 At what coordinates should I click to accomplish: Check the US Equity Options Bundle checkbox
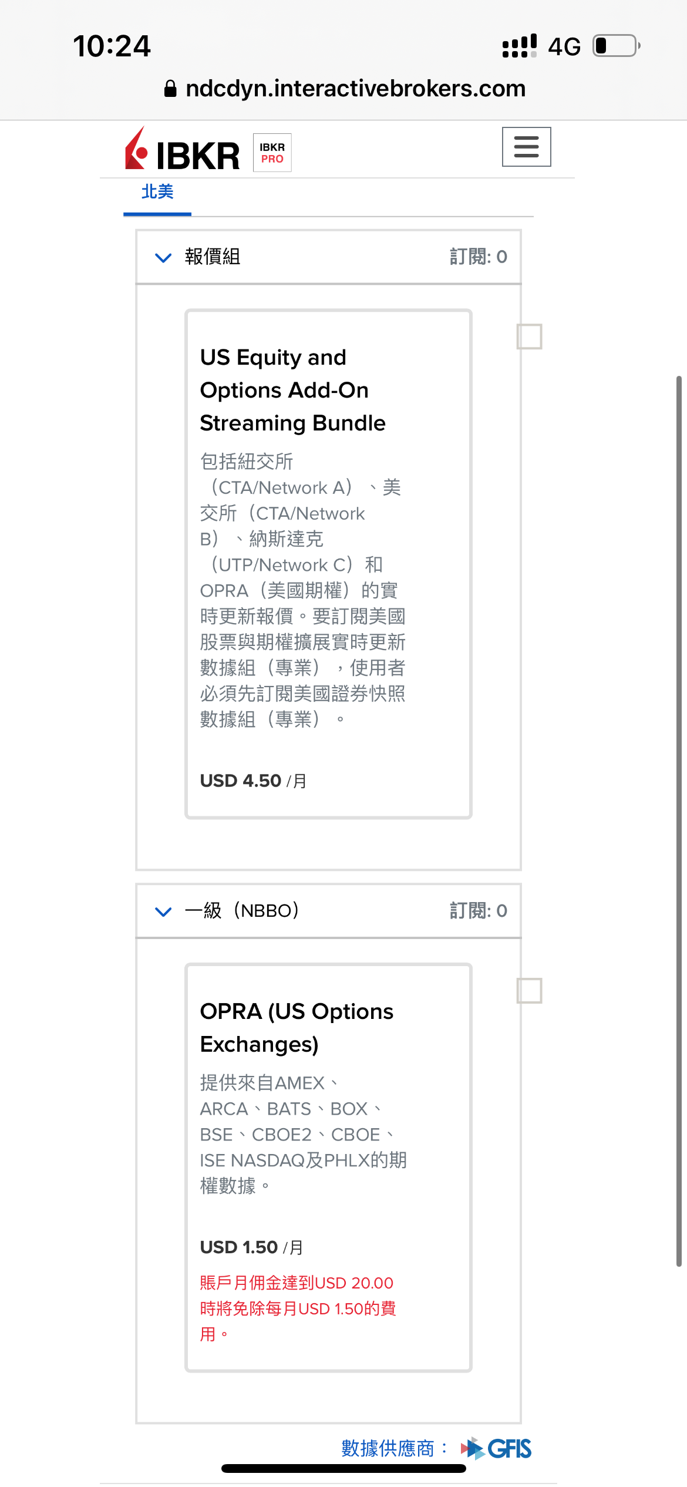(529, 337)
